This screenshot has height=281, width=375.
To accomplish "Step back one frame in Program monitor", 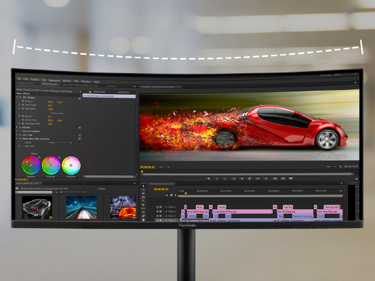I will click(x=242, y=179).
